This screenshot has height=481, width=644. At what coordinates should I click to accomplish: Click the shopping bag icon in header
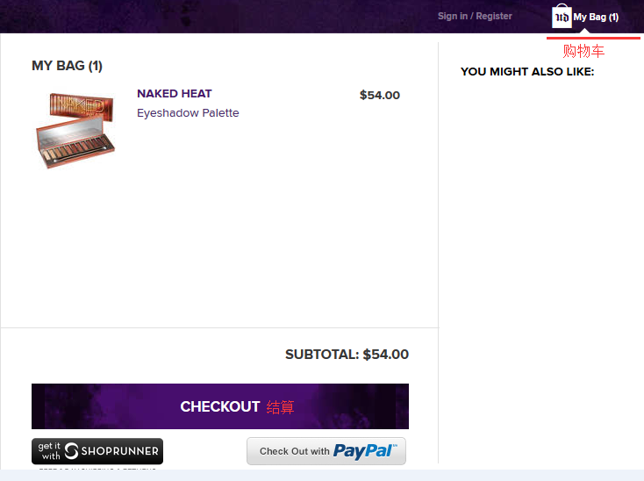coord(562,17)
